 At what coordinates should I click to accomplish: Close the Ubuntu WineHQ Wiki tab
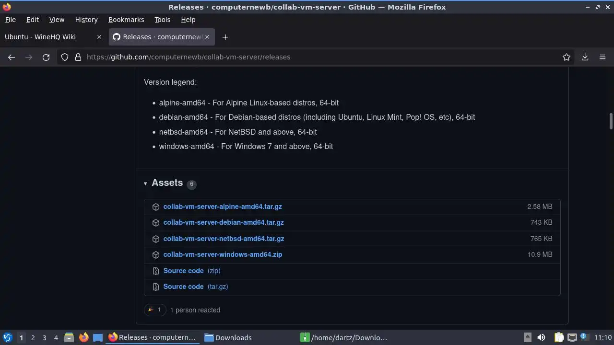tap(99, 37)
